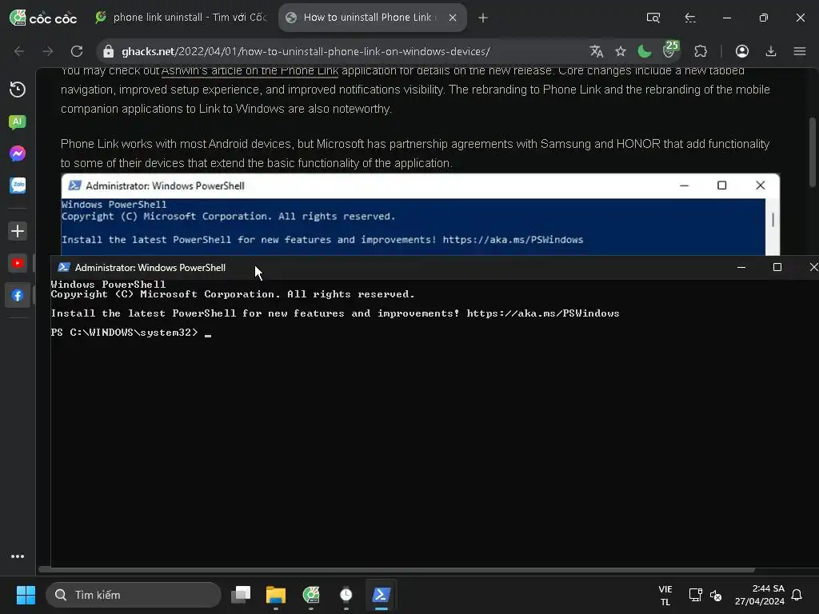Open YouTube in the sidebar
Image resolution: width=819 pixels, height=614 pixels.
pyautogui.click(x=18, y=263)
